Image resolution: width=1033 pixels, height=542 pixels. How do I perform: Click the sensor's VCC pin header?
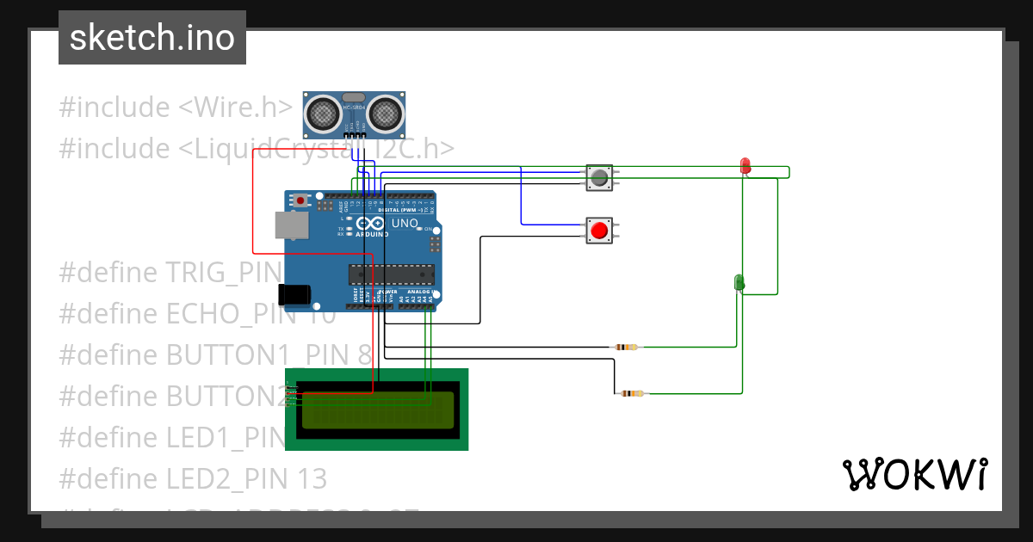(346, 135)
